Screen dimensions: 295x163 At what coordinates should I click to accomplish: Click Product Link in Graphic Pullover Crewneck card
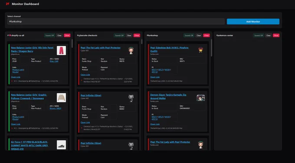pyautogui.click(x=18, y=117)
